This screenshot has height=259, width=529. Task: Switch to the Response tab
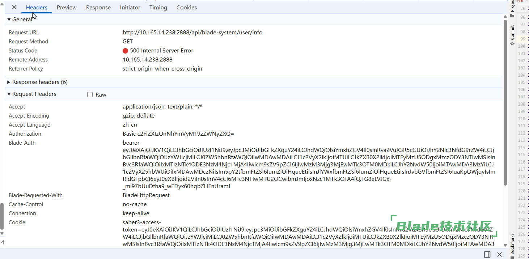tap(98, 8)
